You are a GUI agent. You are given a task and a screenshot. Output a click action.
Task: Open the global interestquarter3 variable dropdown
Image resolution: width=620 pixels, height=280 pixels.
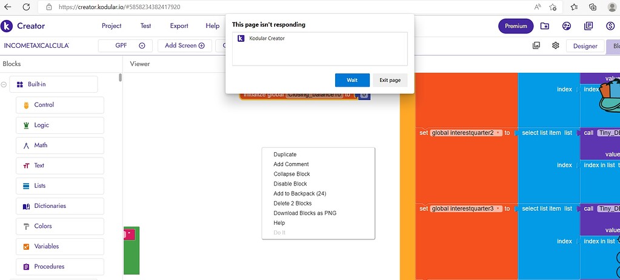click(498, 208)
